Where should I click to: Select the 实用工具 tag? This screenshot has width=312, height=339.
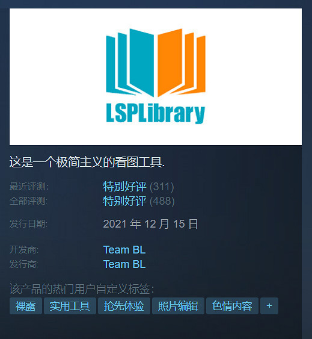70,306
